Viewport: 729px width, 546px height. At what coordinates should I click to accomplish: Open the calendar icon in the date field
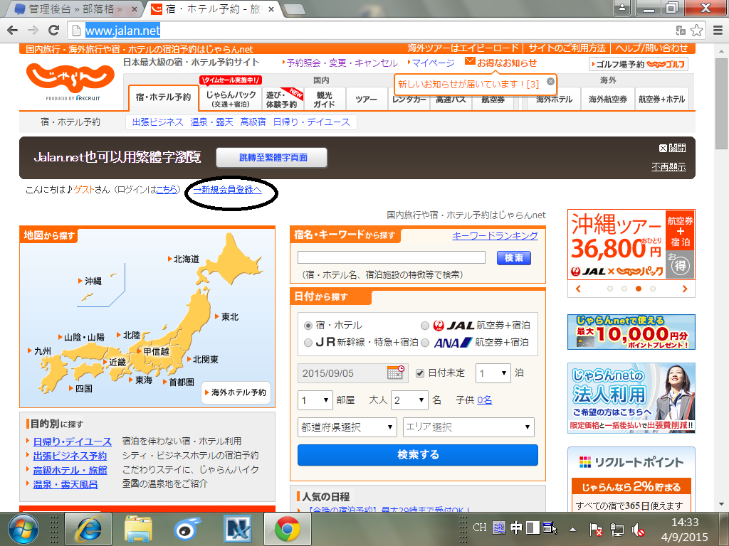coord(396,373)
